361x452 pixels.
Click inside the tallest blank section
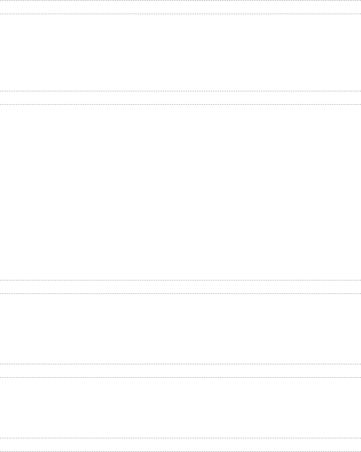[x=180, y=192]
